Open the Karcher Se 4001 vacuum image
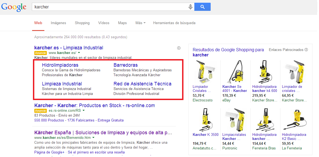This screenshot has height=157, width=319. pos(235,72)
